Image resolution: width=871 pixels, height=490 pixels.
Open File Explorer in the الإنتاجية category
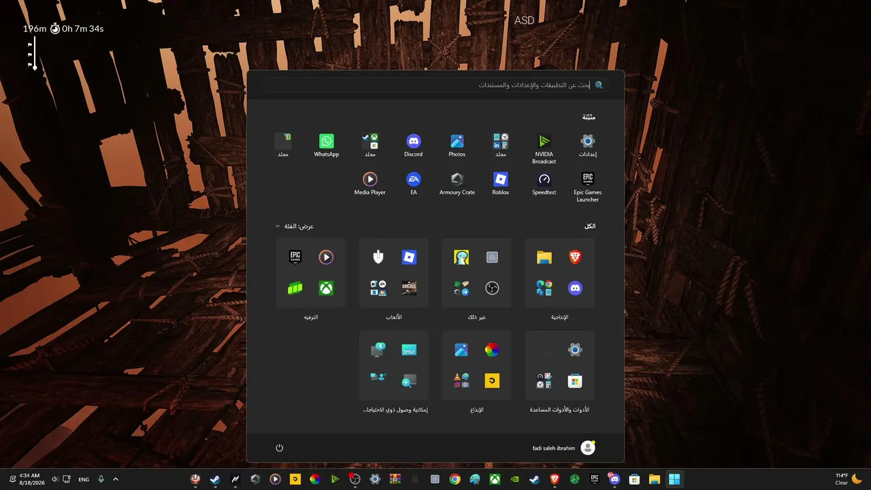[544, 257]
